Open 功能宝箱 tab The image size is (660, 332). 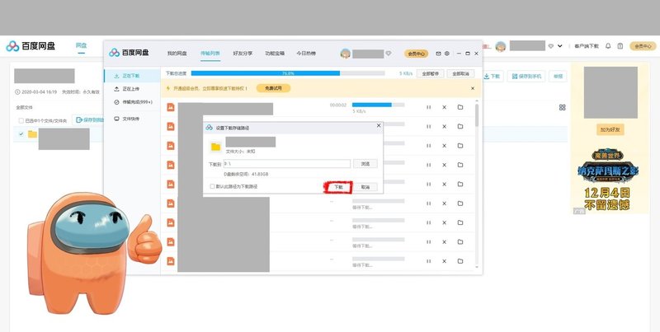pos(275,54)
